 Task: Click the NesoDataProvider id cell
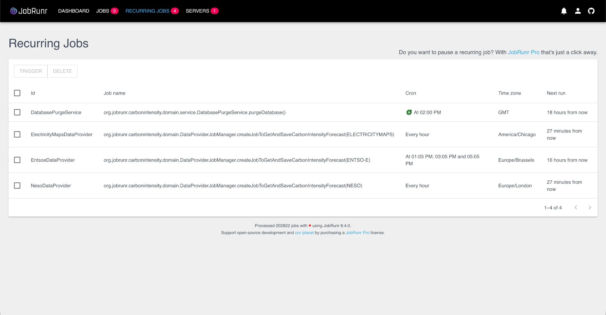[51, 185]
